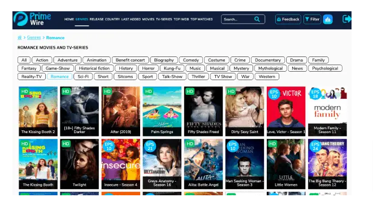
Task: Go to Top IMDb page
Action: tap(181, 19)
